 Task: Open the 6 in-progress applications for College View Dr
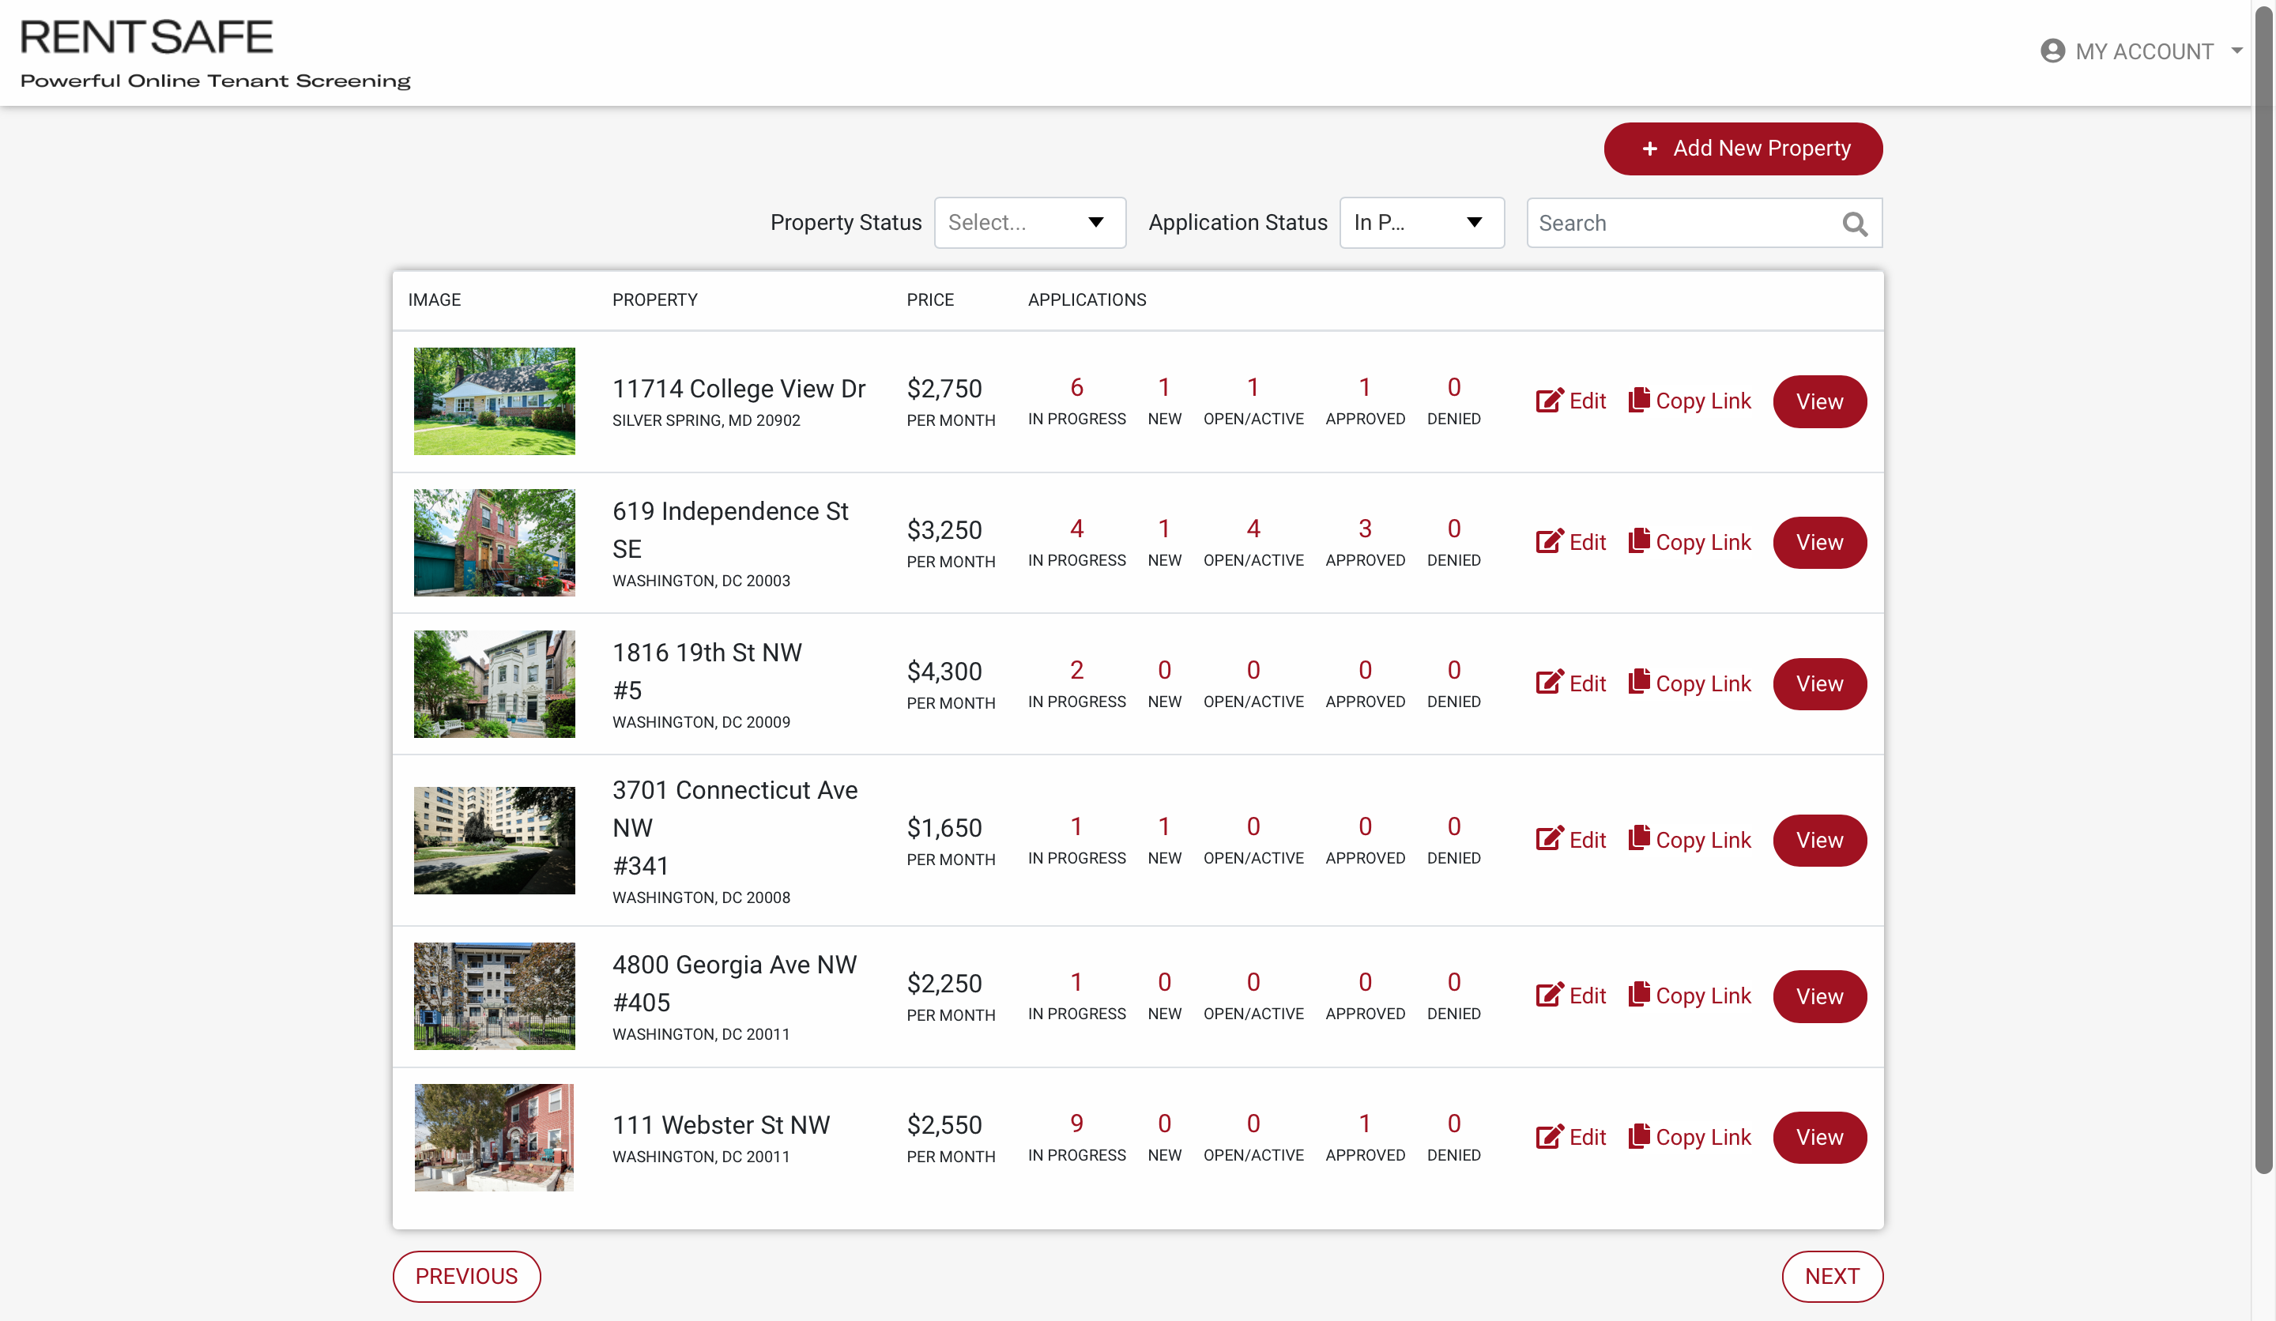pyautogui.click(x=1076, y=387)
